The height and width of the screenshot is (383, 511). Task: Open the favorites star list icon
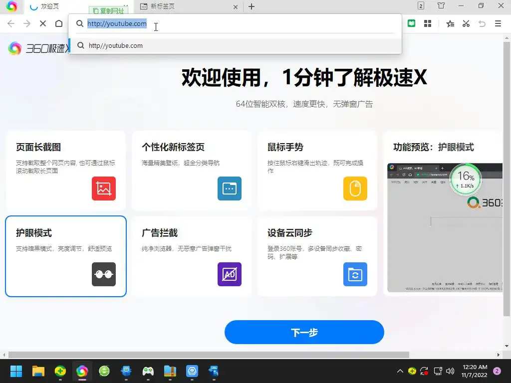(x=450, y=23)
